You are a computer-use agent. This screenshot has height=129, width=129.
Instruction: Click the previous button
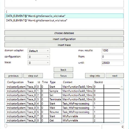coord(13,76)
